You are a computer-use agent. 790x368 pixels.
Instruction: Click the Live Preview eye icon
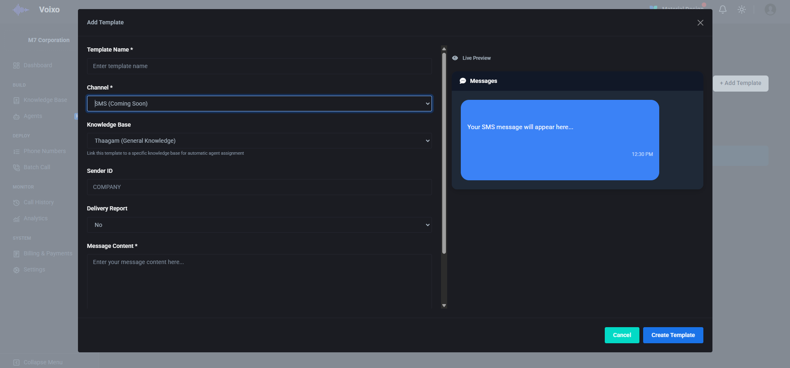click(455, 58)
